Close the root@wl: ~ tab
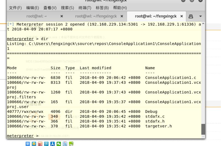 [x=62, y=16]
